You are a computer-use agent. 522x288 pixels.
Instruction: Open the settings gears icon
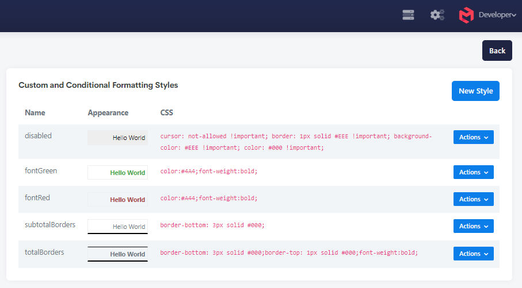pos(437,15)
